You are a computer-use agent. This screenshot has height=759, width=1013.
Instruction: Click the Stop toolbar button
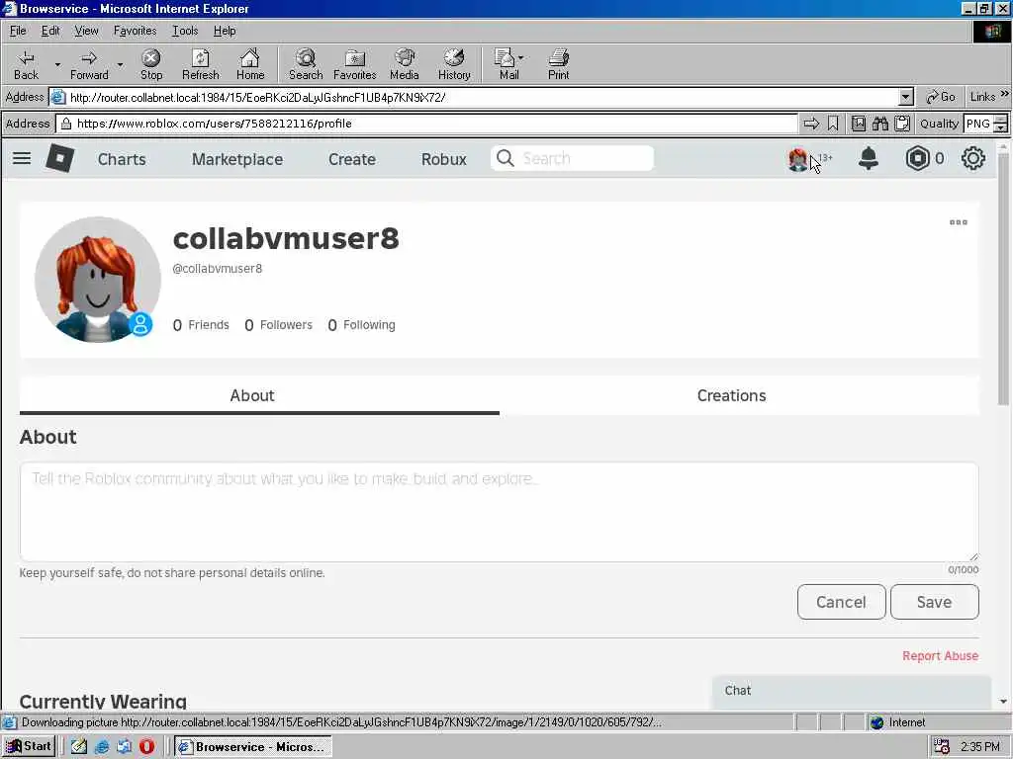point(151,64)
